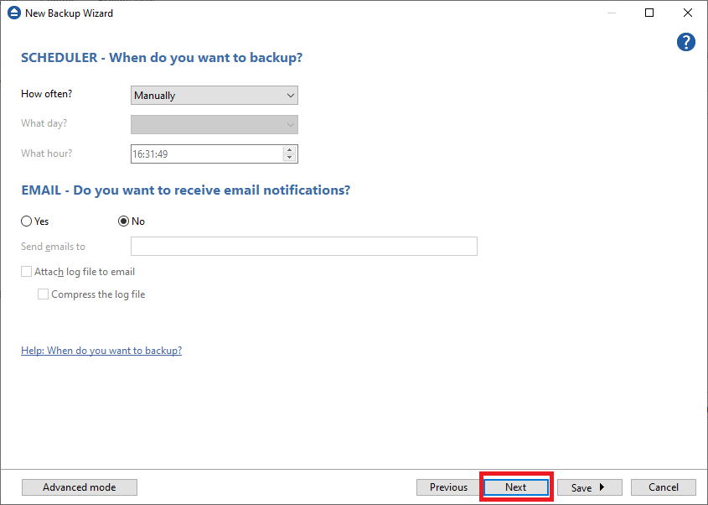Check Attach log file to email
This screenshot has height=505, width=708.
click(27, 272)
